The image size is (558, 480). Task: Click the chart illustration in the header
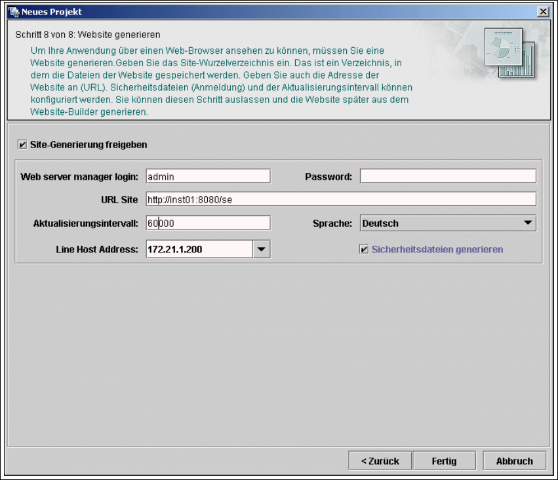pyautogui.click(x=509, y=53)
